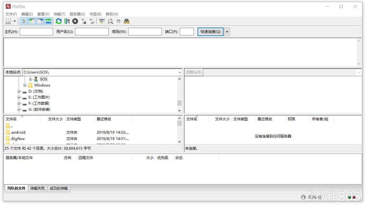Cancel the current operation
The width and height of the screenshot is (366, 205).
click(75, 21)
